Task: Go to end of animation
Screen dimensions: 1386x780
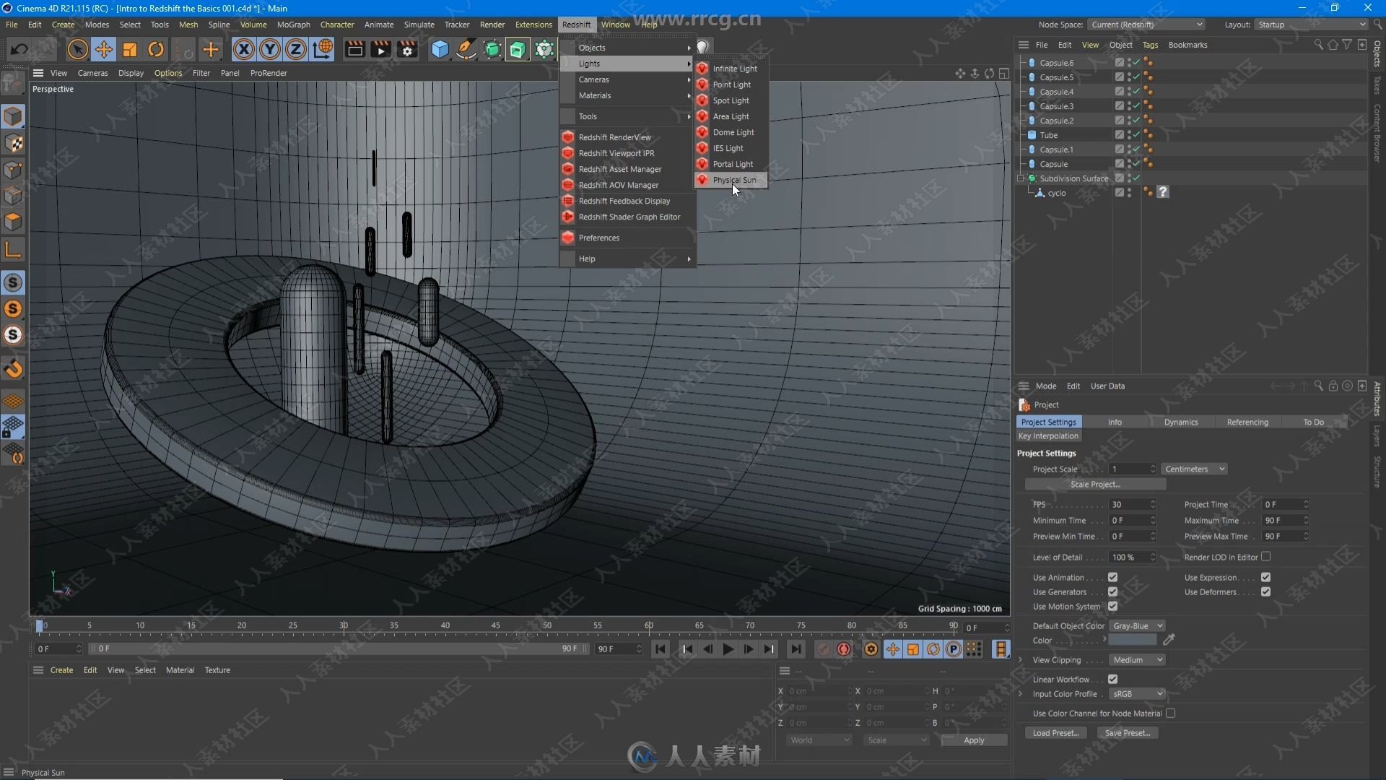Action: (x=796, y=649)
